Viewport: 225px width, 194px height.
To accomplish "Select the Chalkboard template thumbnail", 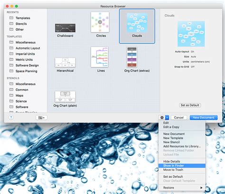I will point(65,28).
